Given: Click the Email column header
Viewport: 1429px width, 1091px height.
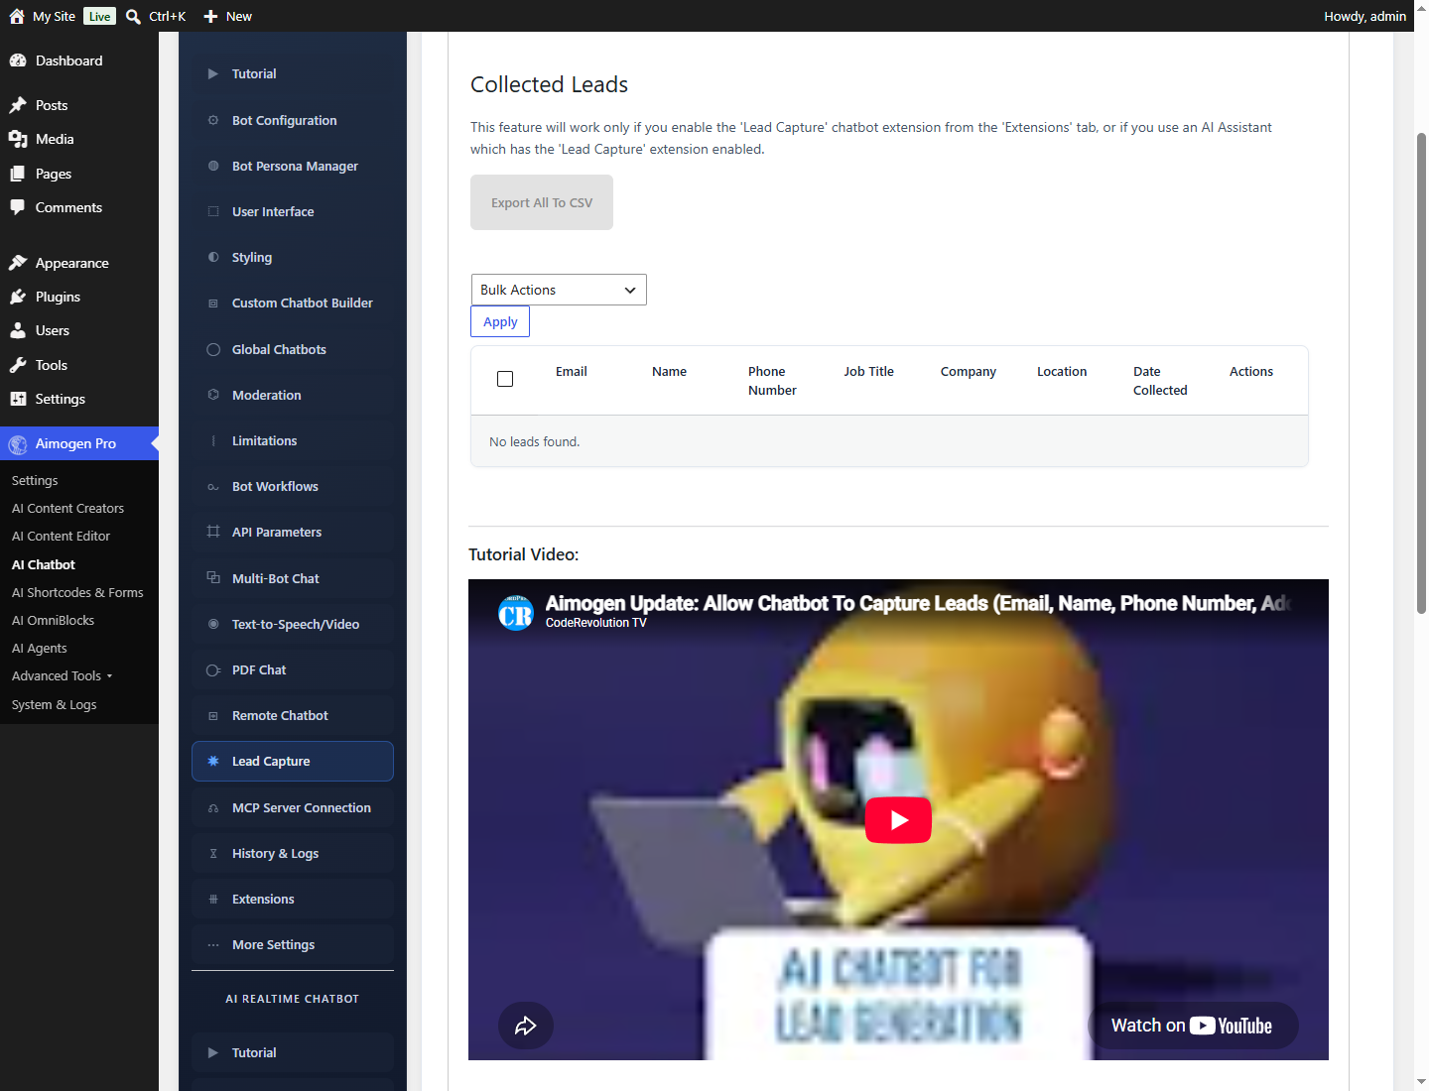Looking at the screenshot, I should click(x=572, y=372).
